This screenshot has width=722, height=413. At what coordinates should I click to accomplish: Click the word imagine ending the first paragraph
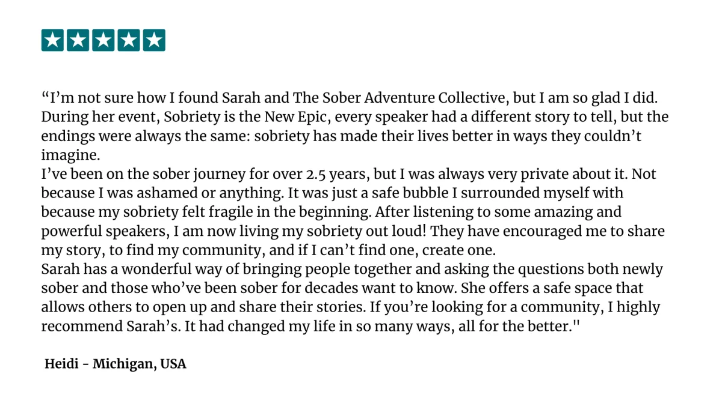tap(70, 155)
